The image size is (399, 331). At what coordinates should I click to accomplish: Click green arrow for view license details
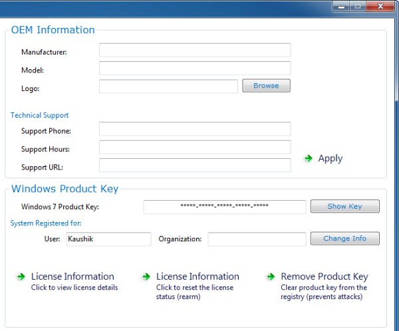pyautogui.click(x=21, y=276)
